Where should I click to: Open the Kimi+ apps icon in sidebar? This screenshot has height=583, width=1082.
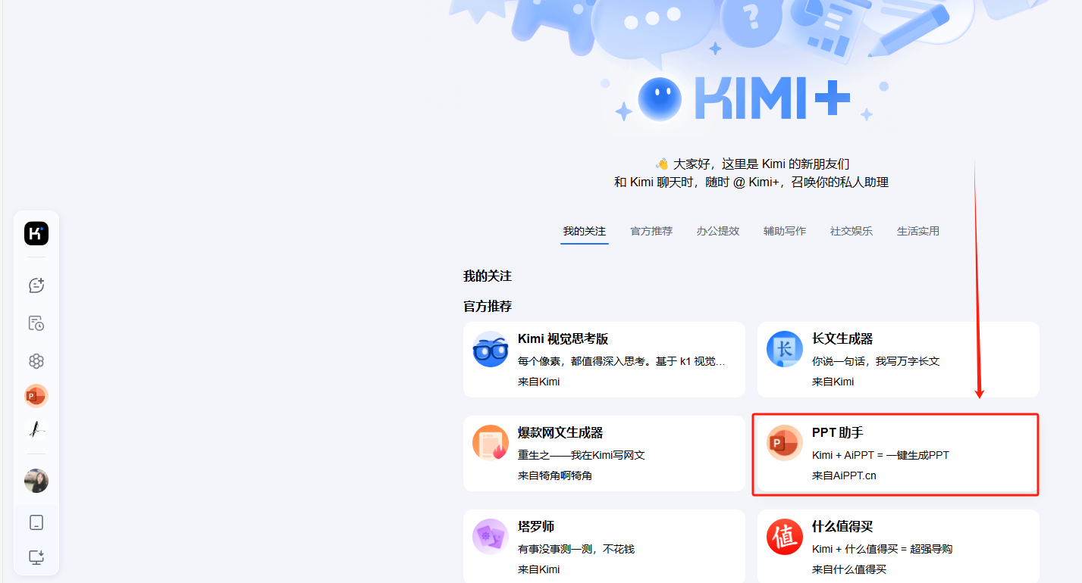(x=36, y=361)
